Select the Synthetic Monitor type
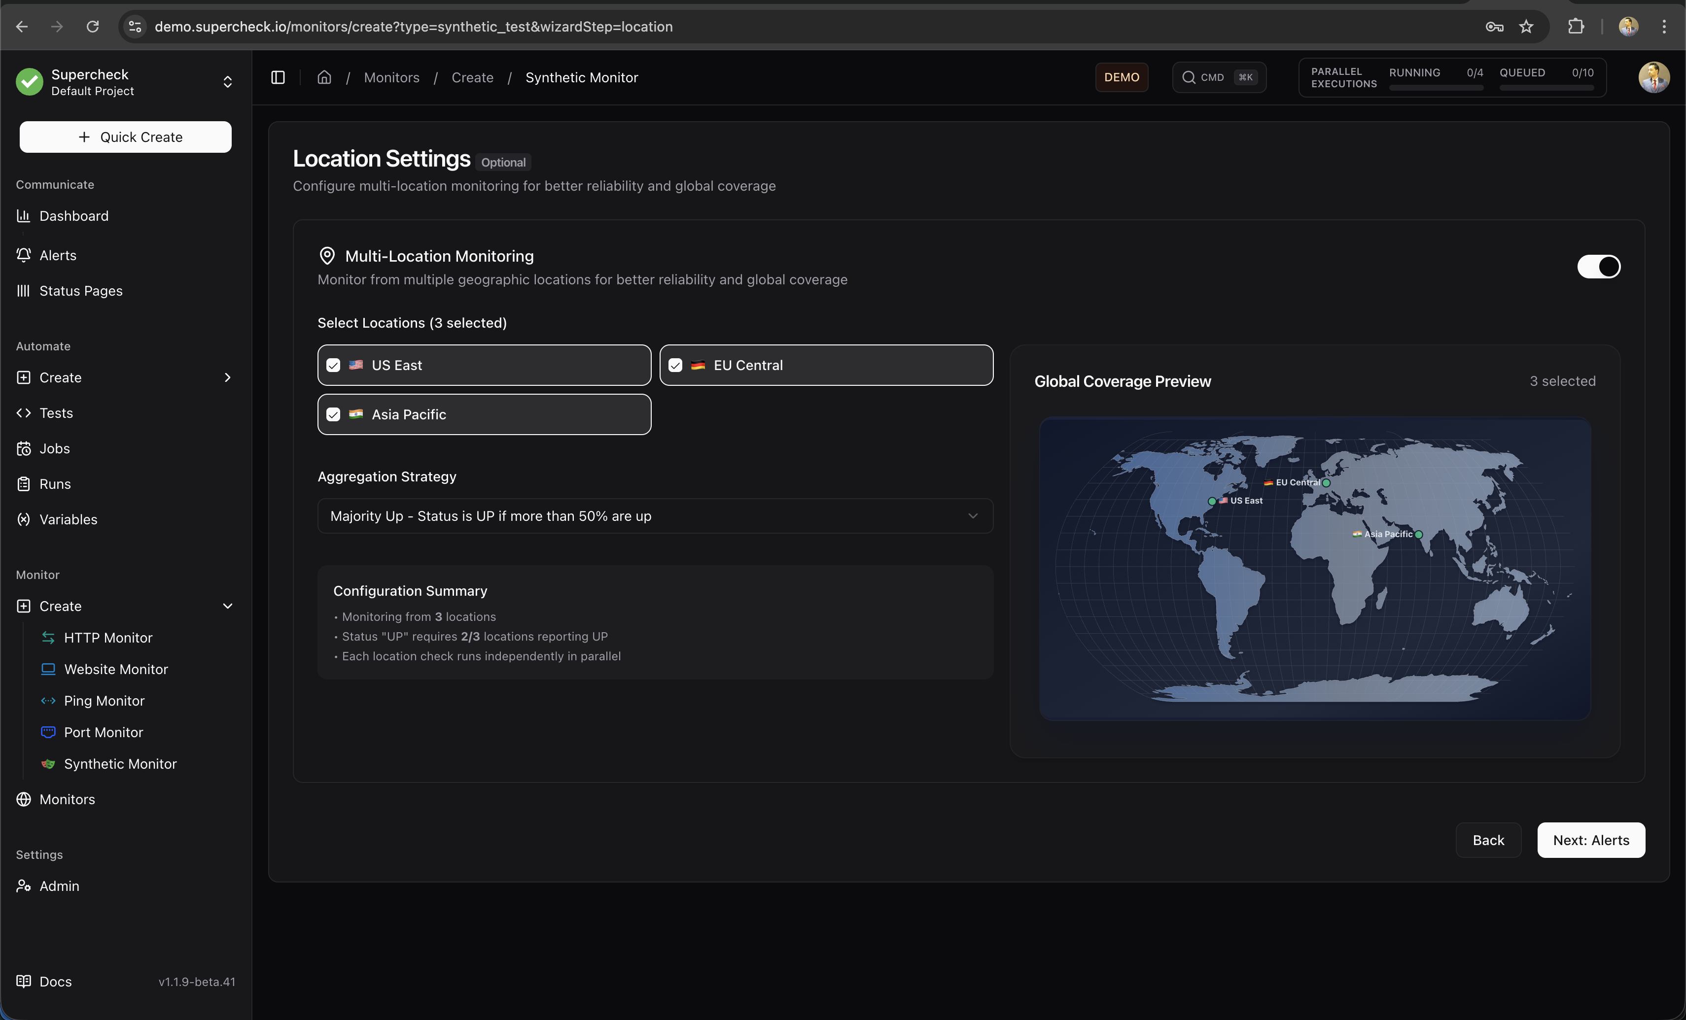Image resolution: width=1686 pixels, height=1020 pixels. coord(120,763)
